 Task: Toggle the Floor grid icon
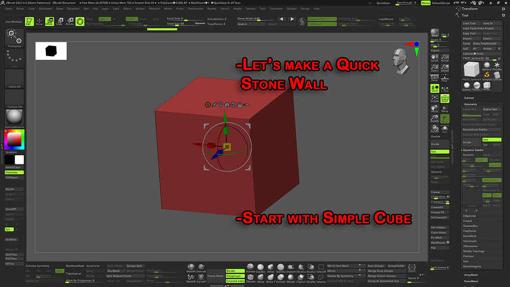[x=445, y=78]
